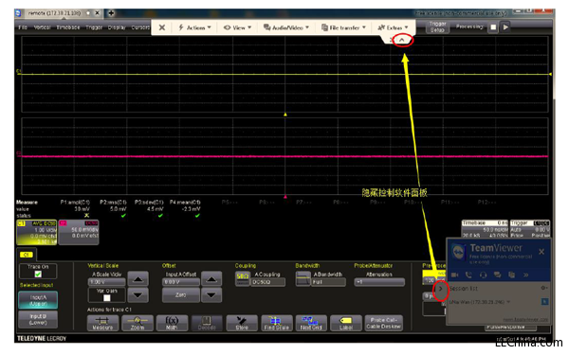Toggle the Trace On checkbox
Viewport: 569px width, 355px height.
pos(38,275)
